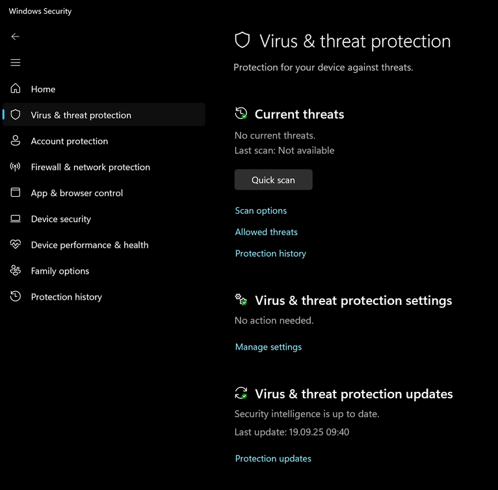Open the hamburger navigation menu
Viewport: 498px width, 490px height.
(x=16, y=63)
